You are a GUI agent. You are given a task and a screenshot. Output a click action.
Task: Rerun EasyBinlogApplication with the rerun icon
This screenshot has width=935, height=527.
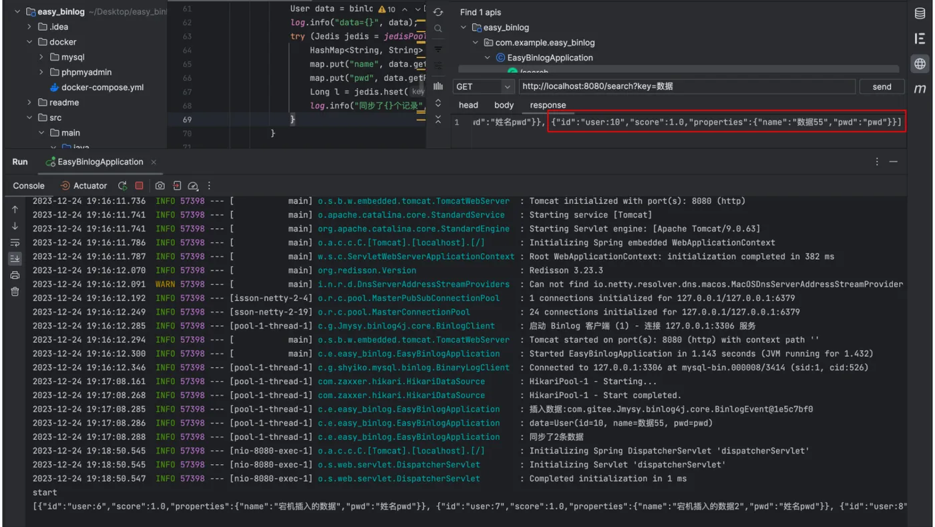click(x=123, y=186)
